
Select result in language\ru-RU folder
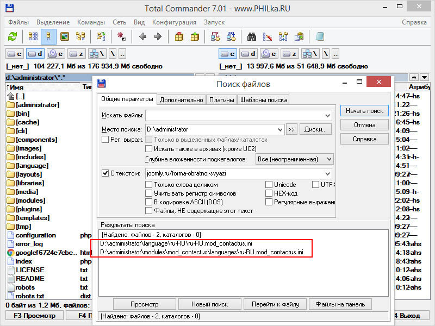[x=176, y=243]
